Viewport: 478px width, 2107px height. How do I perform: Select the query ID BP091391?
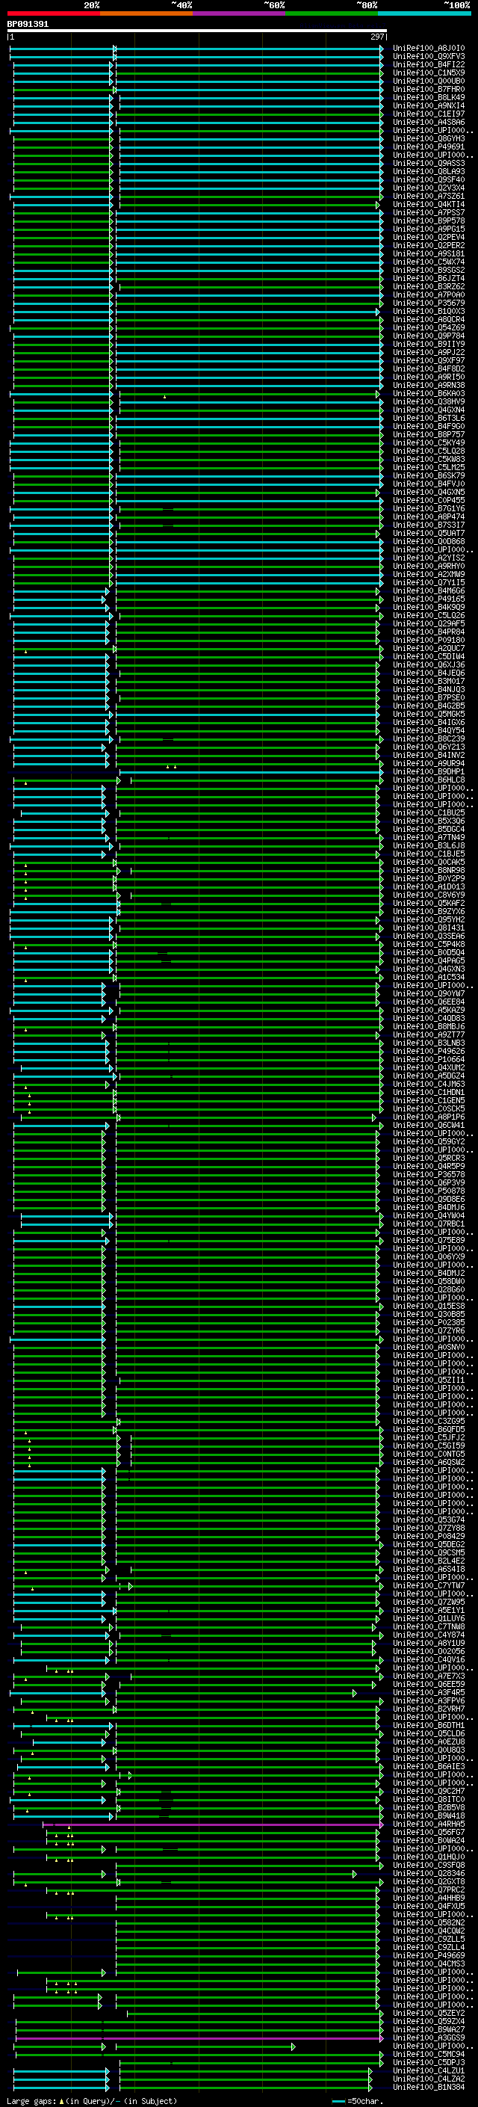coord(28,24)
